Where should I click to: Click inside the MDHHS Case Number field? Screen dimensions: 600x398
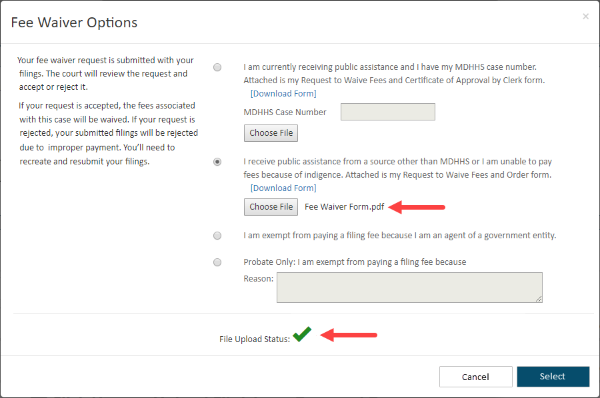(x=387, y=112)
